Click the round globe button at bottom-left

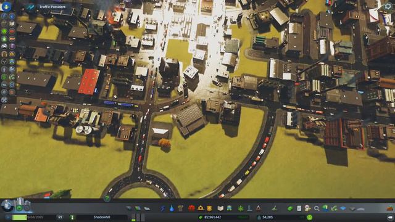point(7,205)
